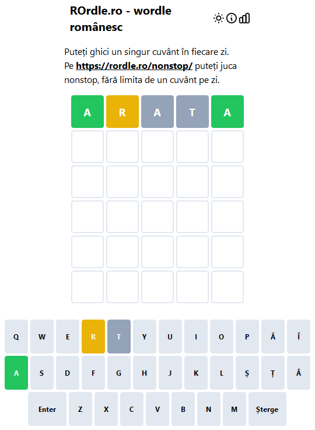The width and height of the screenshot is (315, 430).
Task: Tap the Z letter key
Action: [x=80, y=409]
